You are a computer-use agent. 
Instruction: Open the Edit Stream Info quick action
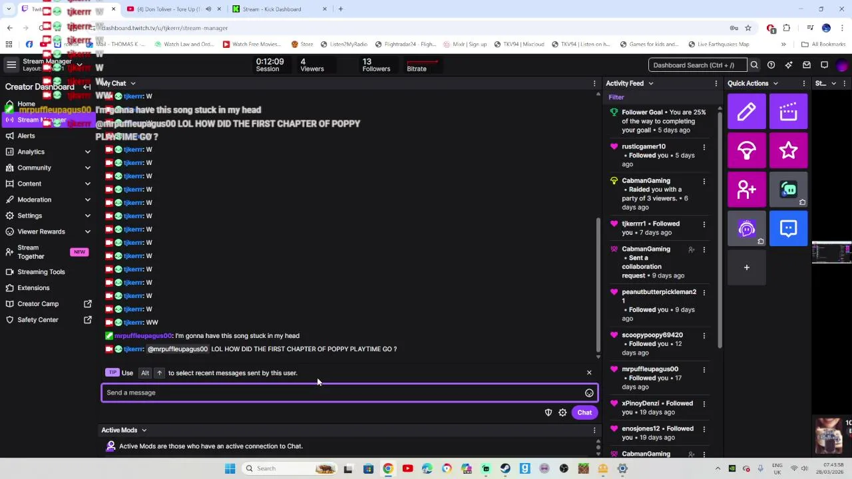coord(746,111)
